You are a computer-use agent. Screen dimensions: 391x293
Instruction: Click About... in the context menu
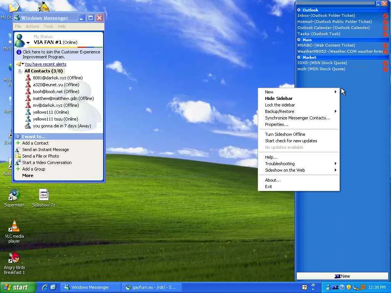299,180
